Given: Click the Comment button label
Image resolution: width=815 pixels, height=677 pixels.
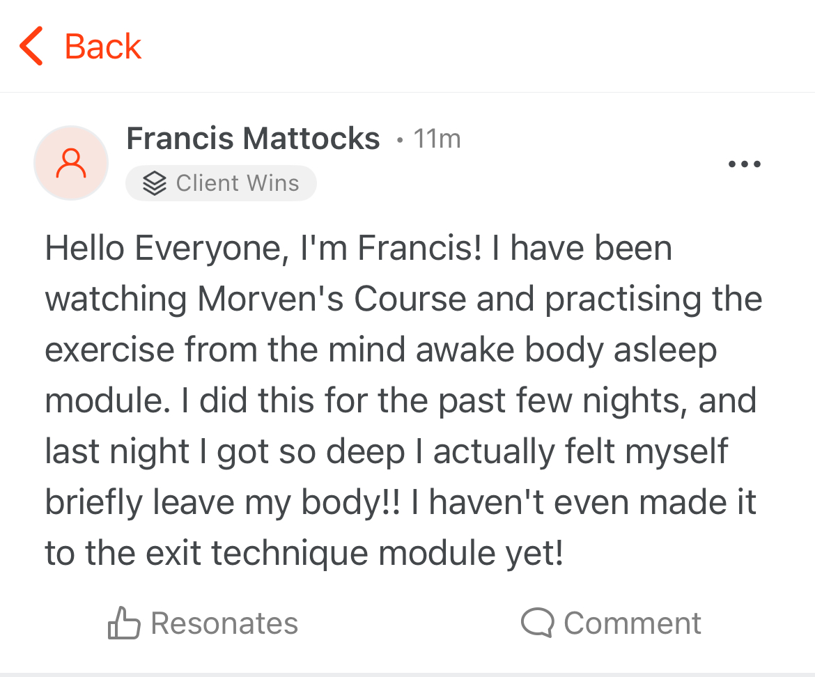Looking at the screenshot, I should tap(632, 623).
